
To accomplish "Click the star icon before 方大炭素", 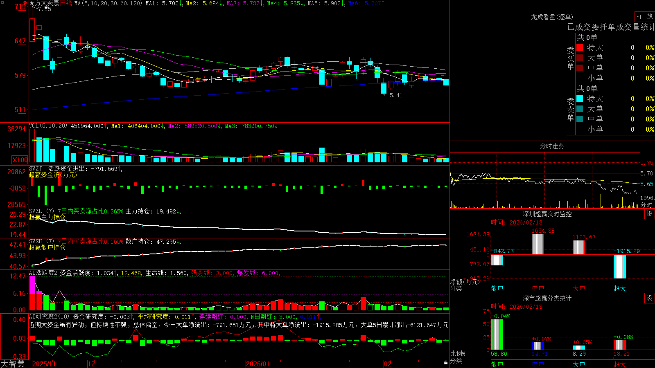I will [x=32, y=3].
